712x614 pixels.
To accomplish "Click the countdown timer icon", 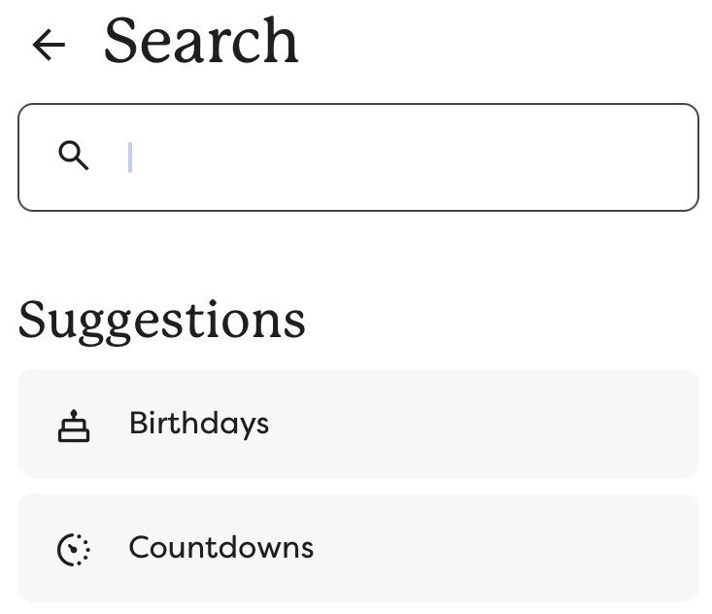I will coord(74,549).
